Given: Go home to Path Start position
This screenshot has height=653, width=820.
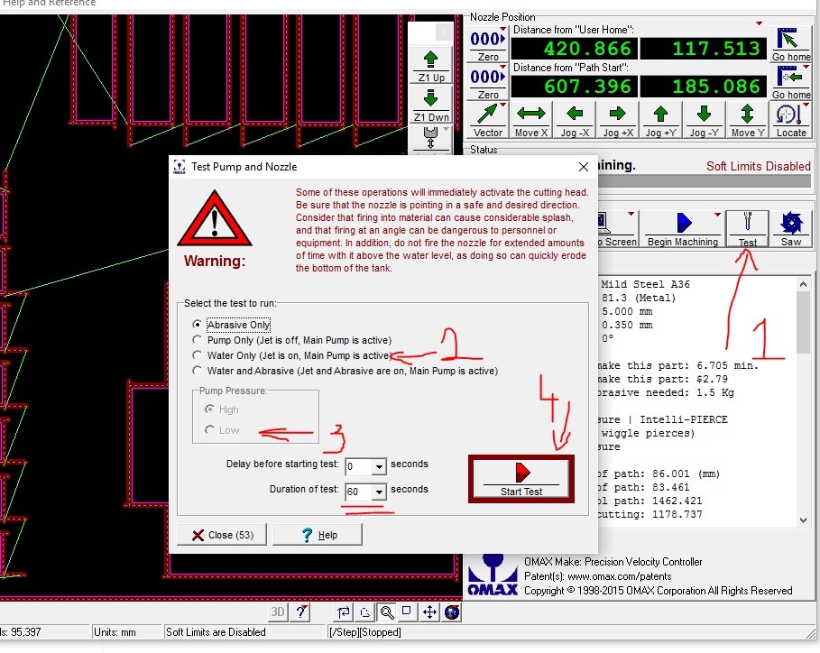Looking at the screenshot, I should pyautogui.click(x=791, y=82).
